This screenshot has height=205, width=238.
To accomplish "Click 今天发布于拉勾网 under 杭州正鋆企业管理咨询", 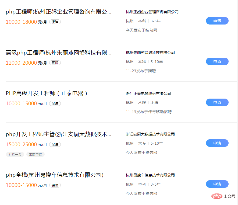I will (x=141, y=30).
